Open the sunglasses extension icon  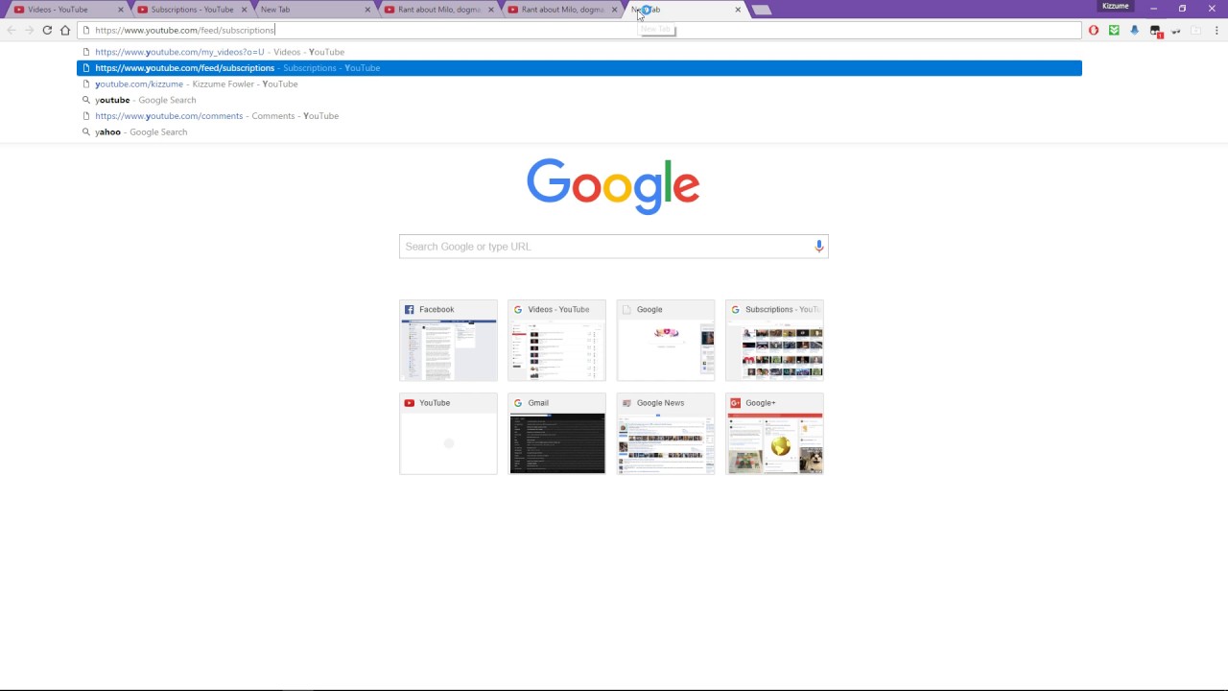1176,31
